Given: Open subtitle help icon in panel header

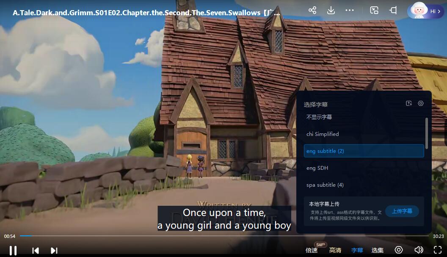Looking at the screenshot, I should pos(409,103).
